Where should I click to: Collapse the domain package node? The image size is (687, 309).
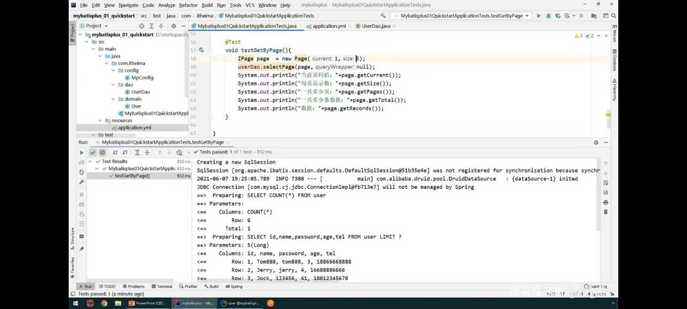point(113,99)
